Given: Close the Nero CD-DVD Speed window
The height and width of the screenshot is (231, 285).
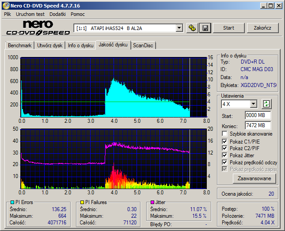Looking at the screenshot, I should click(279, 6).
